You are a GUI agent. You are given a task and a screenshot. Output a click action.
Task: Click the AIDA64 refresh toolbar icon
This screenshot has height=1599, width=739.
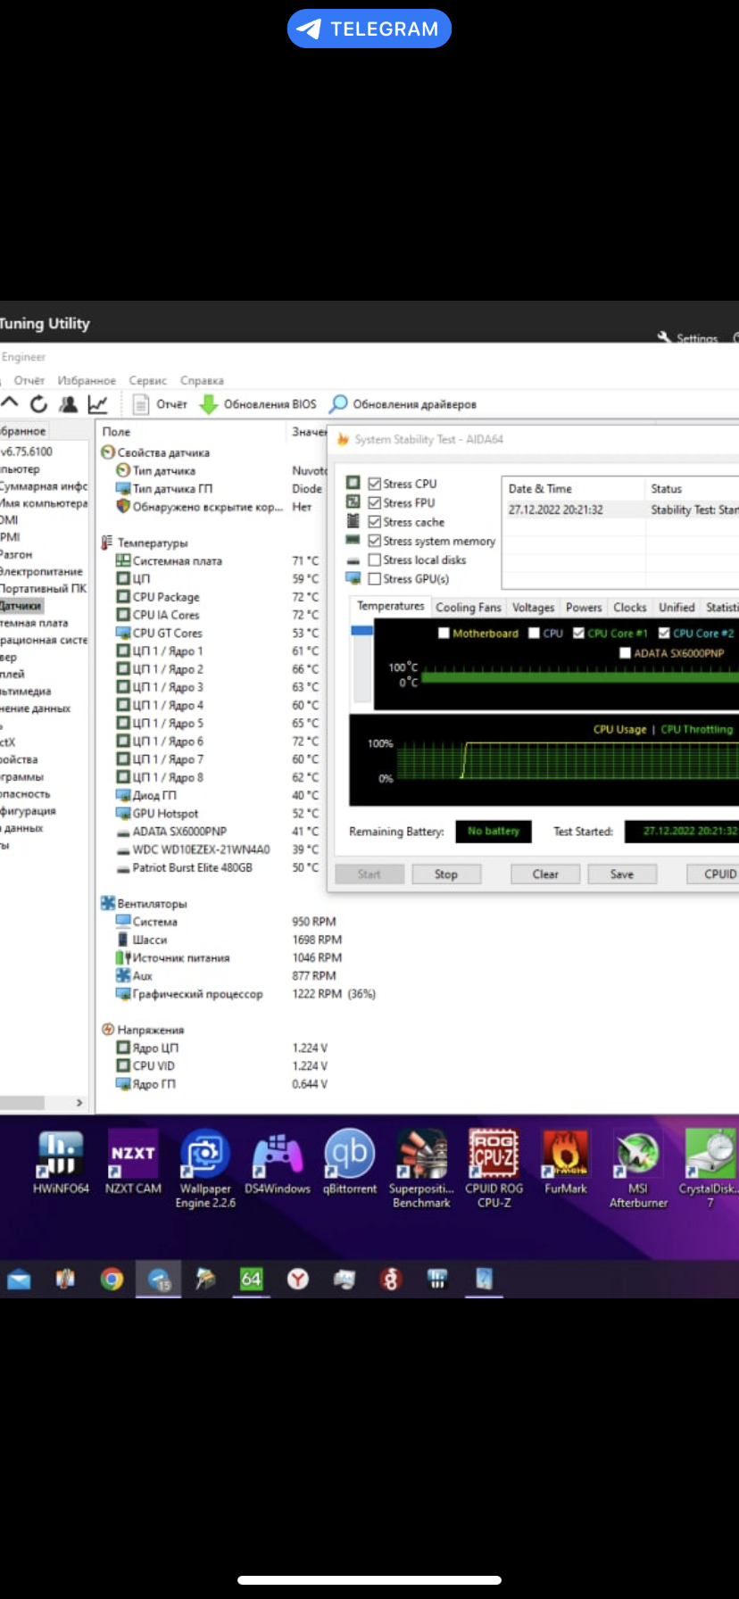[38, 404]
